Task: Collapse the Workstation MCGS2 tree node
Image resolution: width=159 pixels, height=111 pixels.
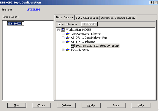Action: 59,30
